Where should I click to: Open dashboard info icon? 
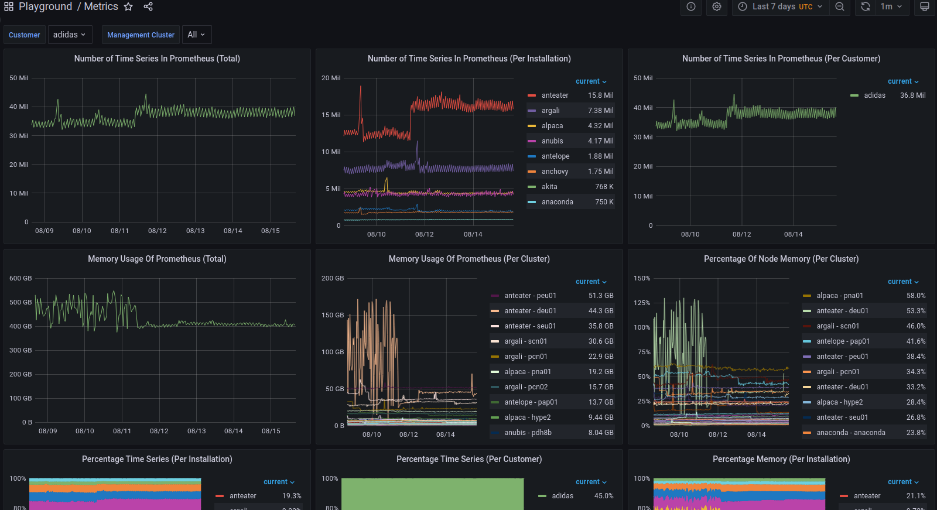691,6
